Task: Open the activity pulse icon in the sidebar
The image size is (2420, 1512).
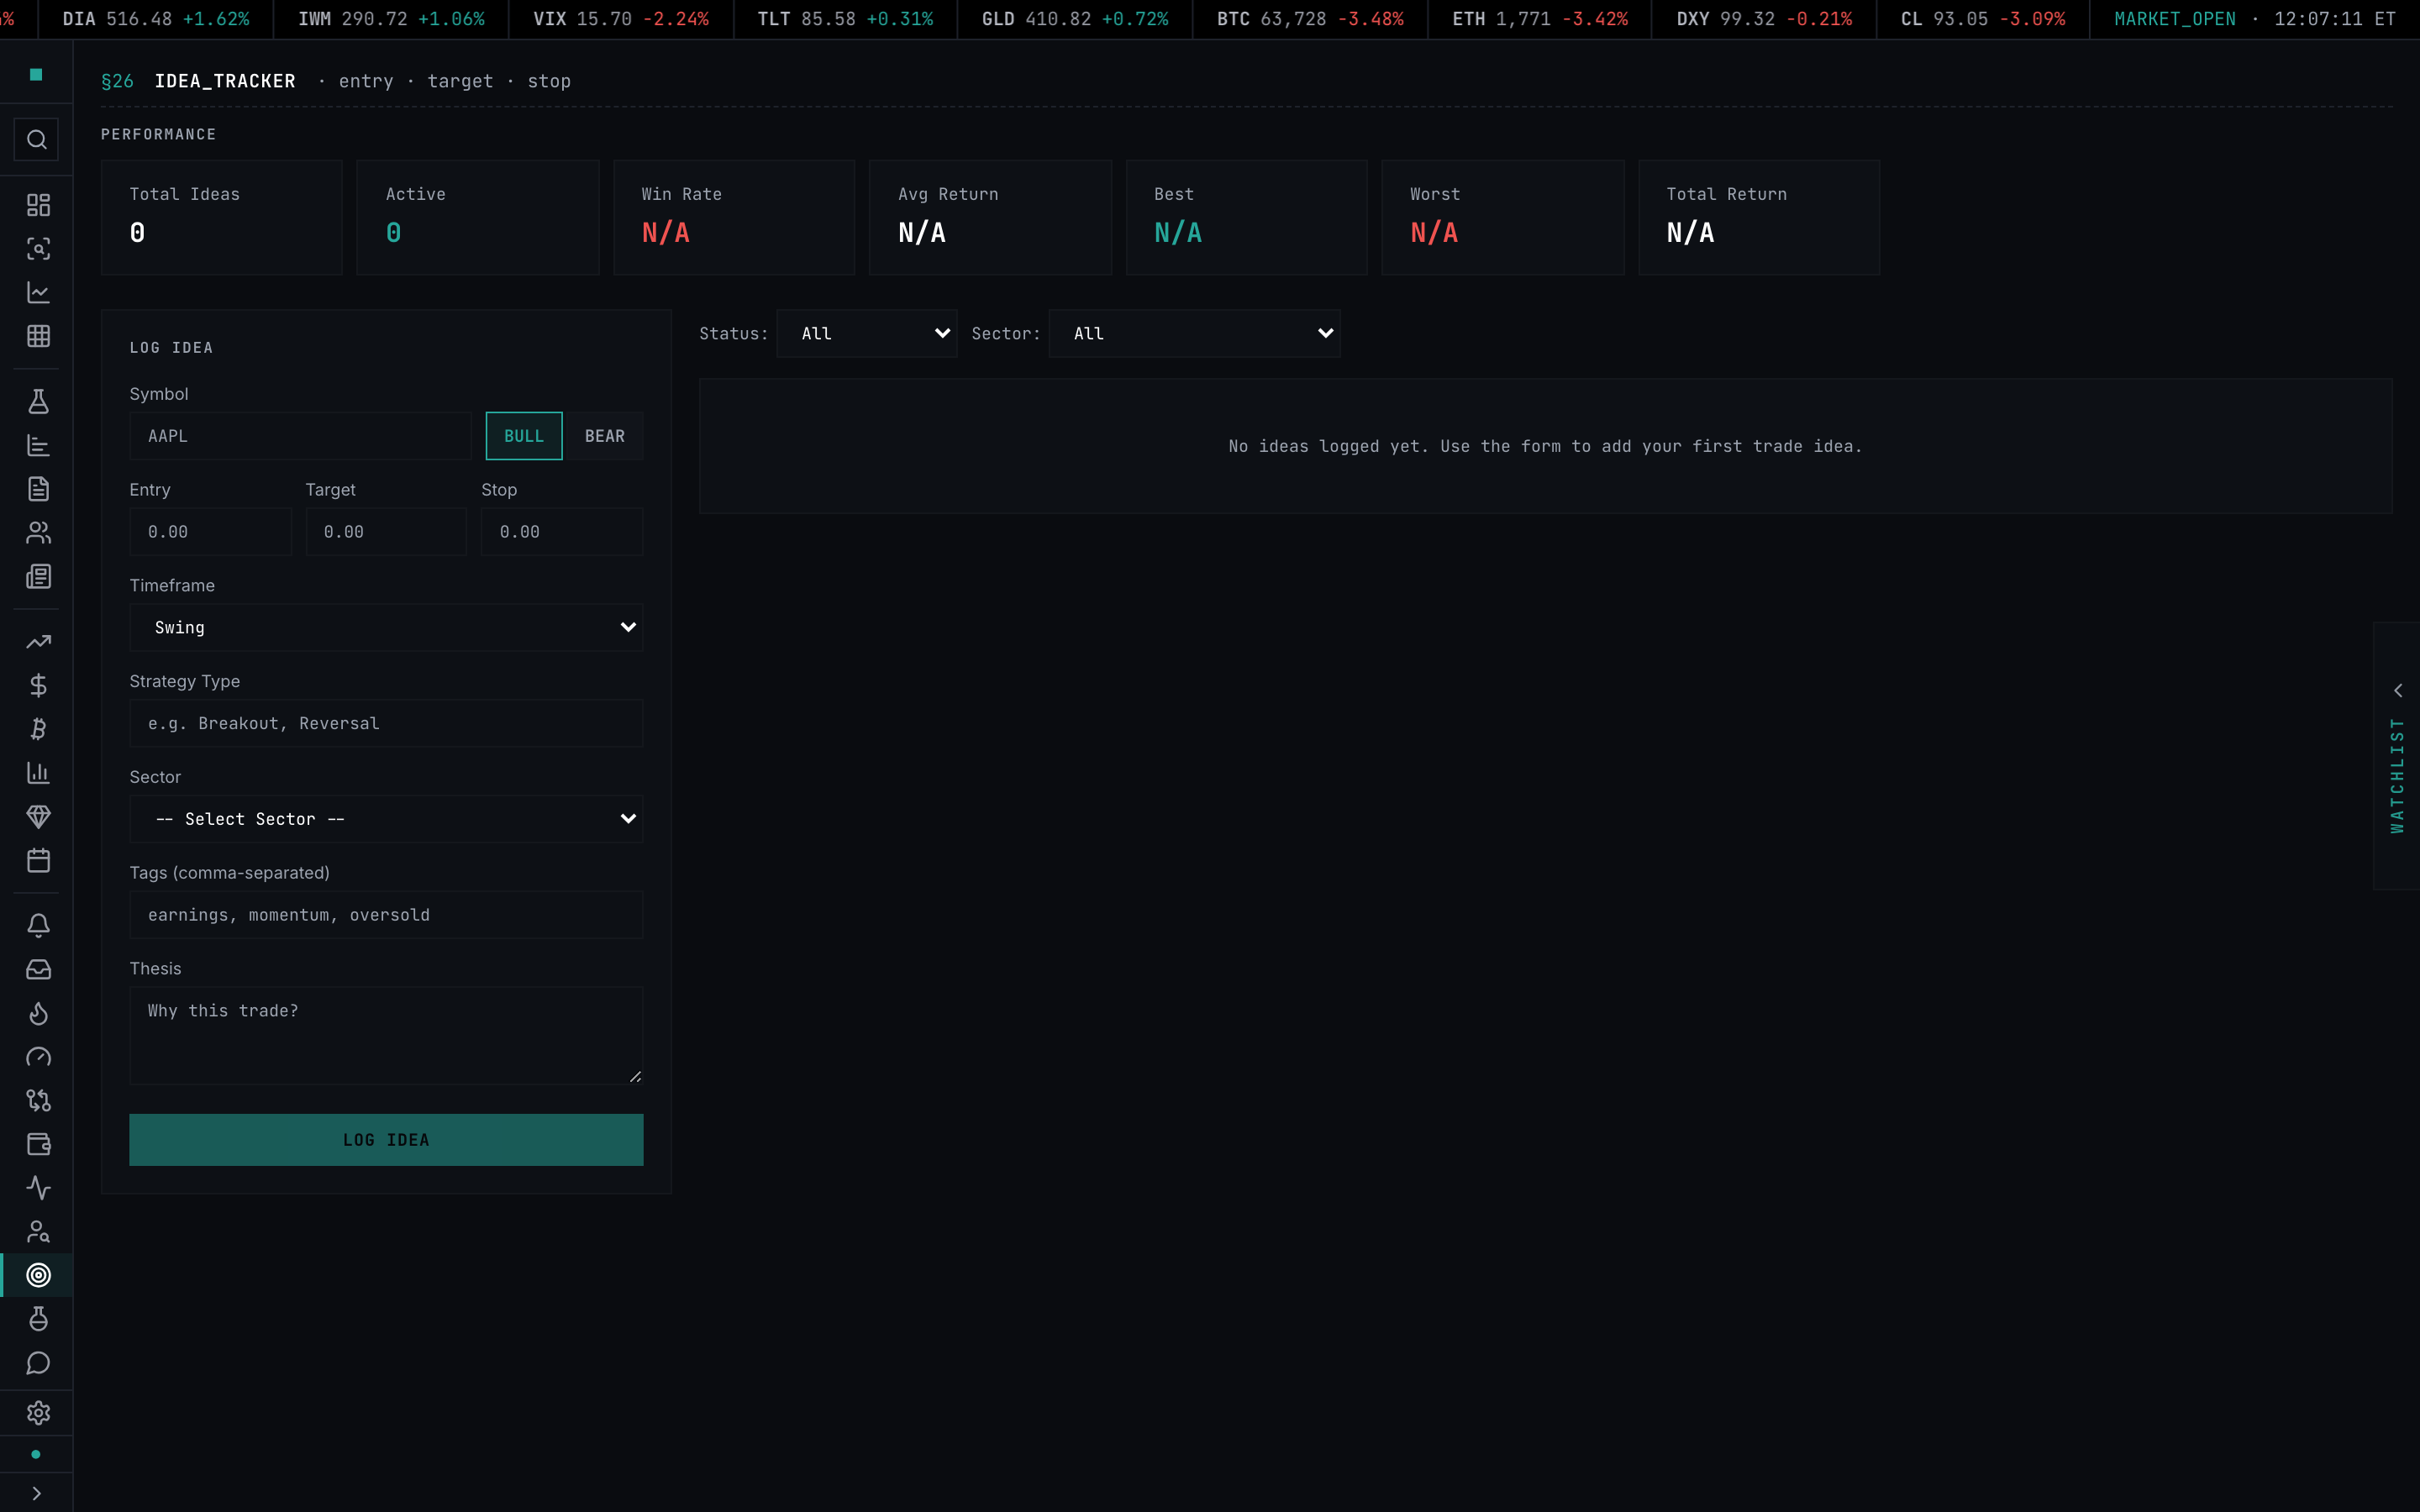Action: click(38, 1188)
